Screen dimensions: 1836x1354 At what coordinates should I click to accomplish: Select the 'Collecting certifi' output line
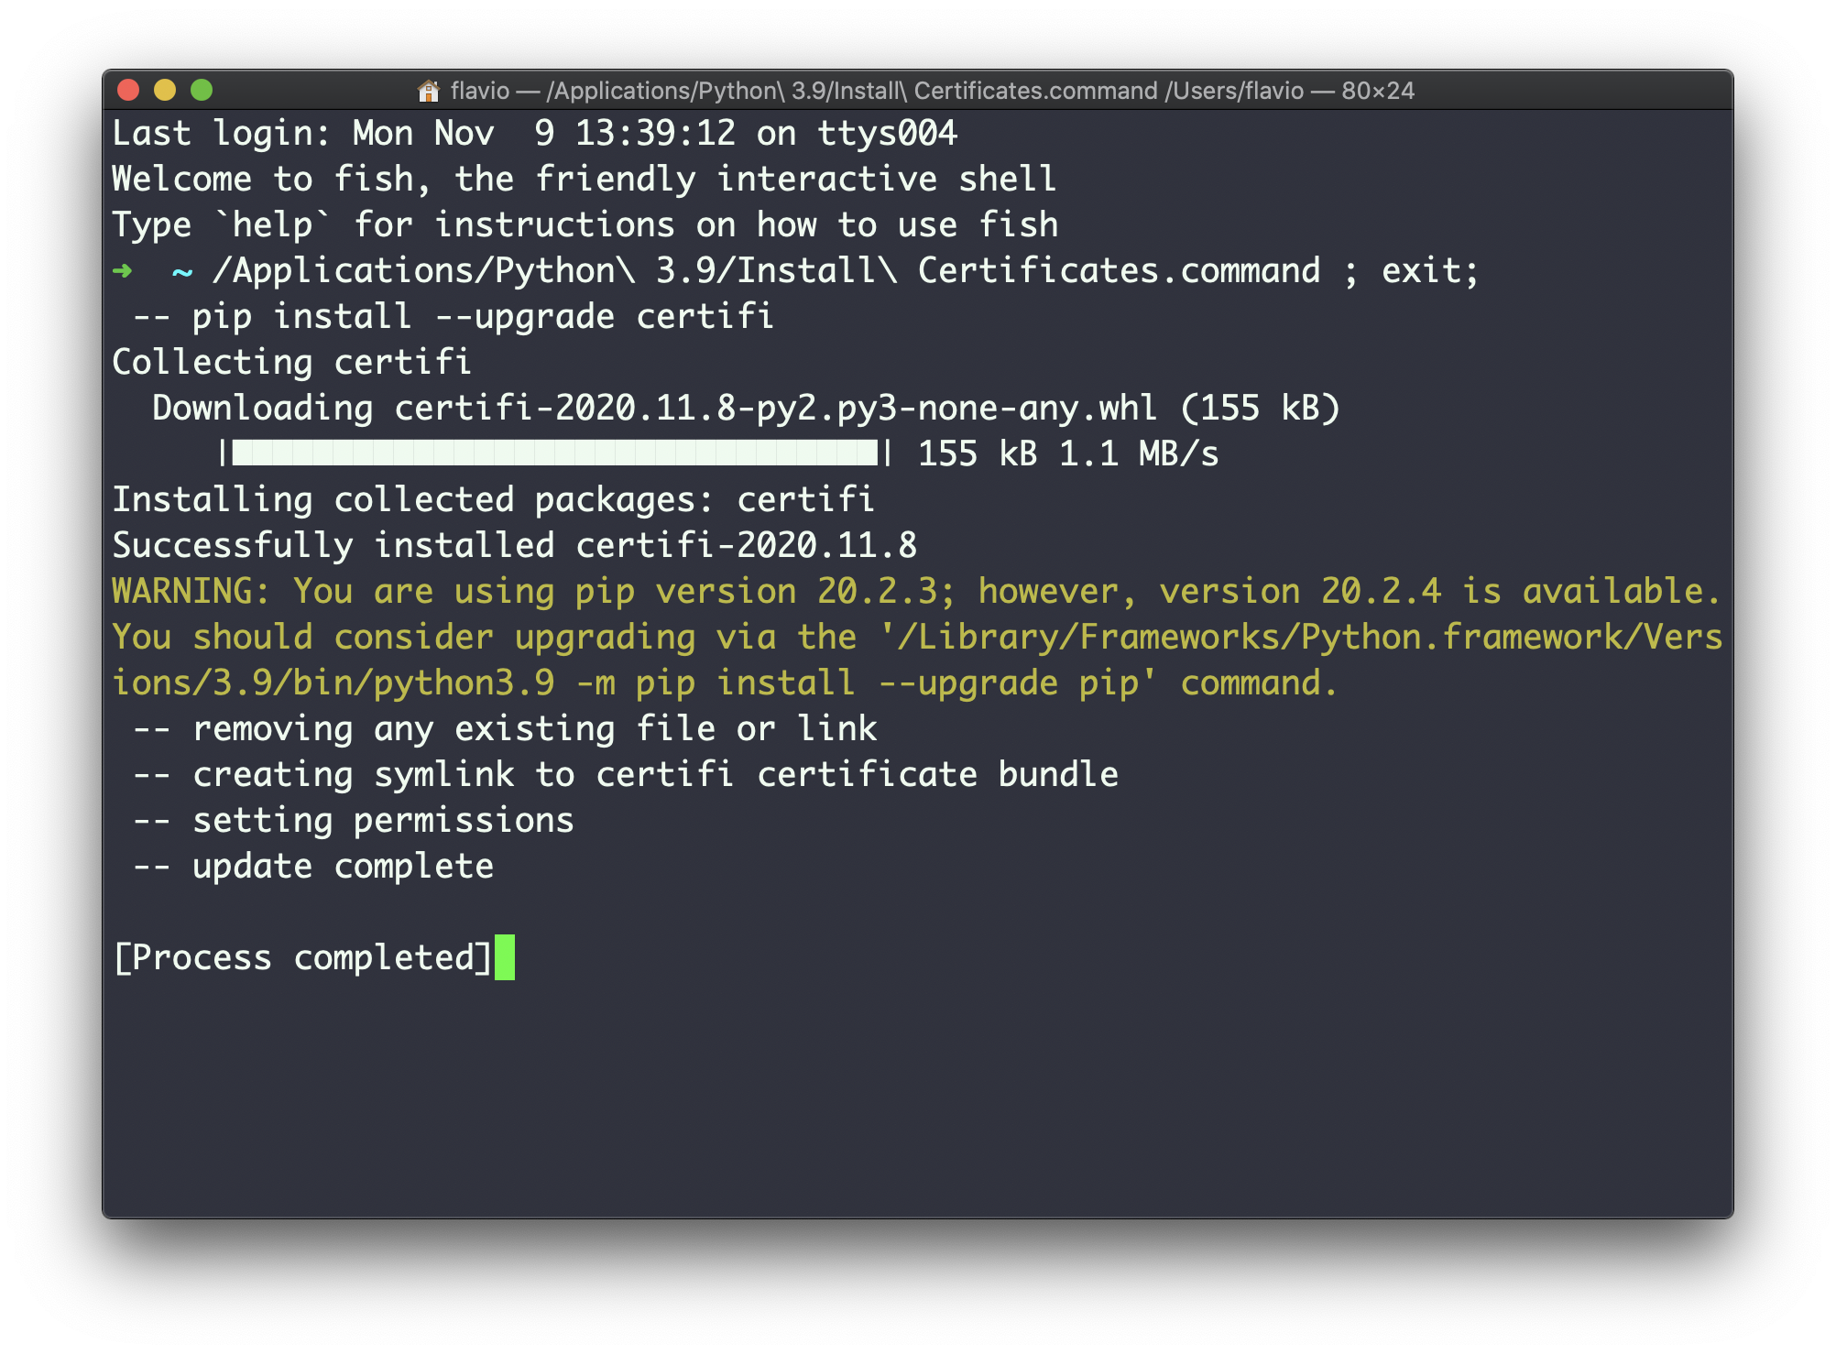pos(291,362)
